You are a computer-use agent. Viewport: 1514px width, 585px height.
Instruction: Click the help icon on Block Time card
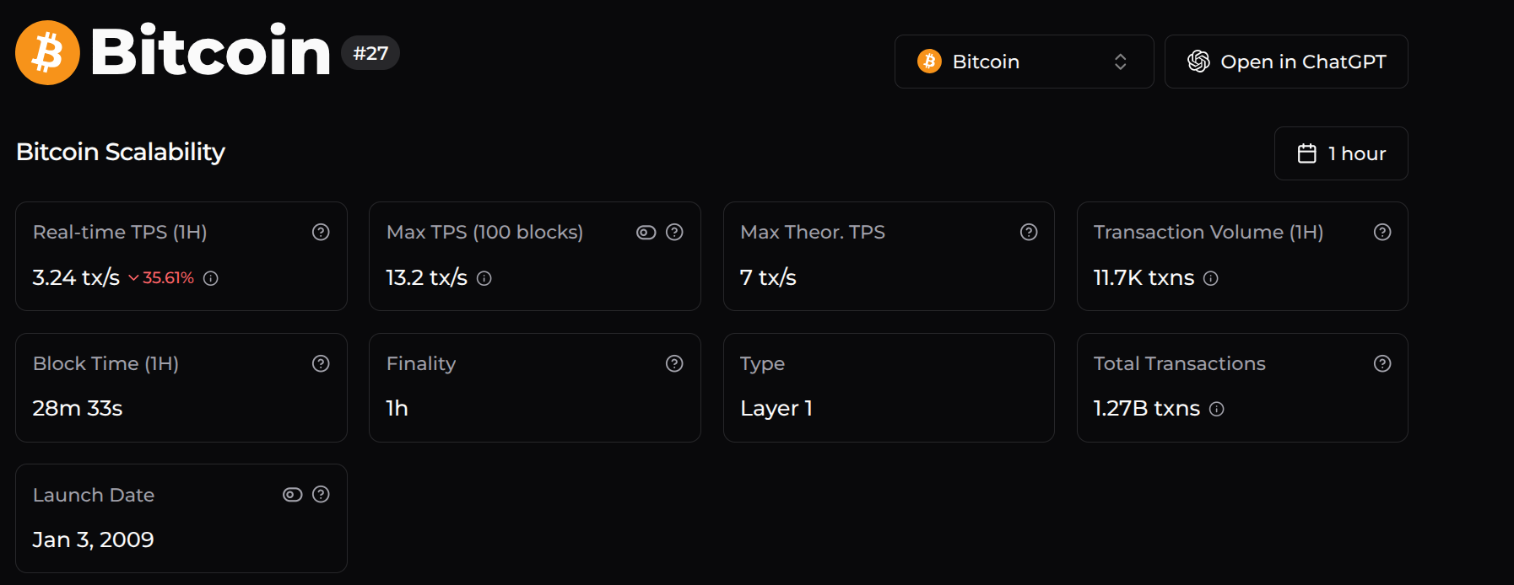(x=321, y=363)
